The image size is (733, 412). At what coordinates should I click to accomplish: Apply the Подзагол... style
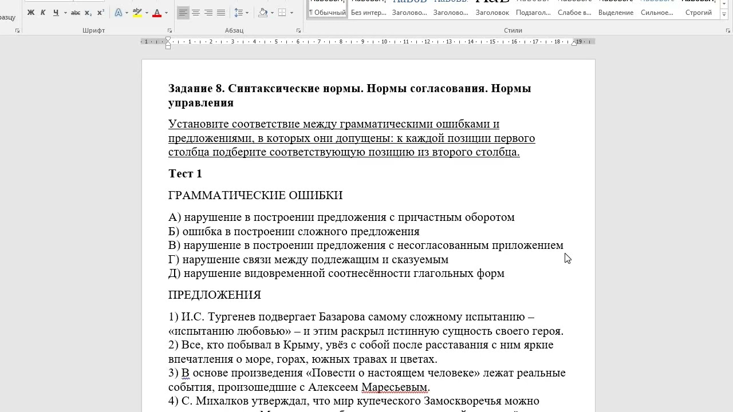pyautogui.click(x=533, y=9)
